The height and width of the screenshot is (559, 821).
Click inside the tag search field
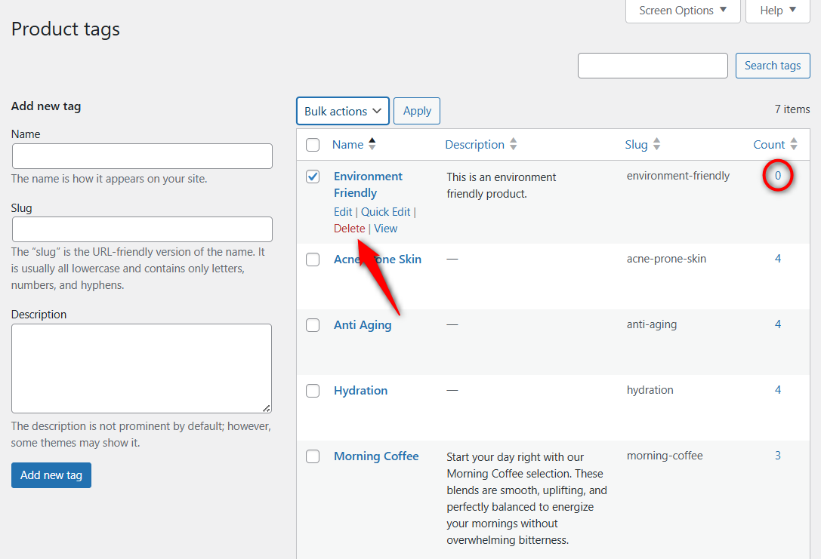click(652, 66)
